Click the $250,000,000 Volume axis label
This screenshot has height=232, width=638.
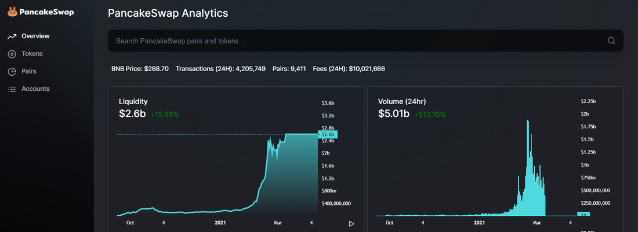[596, 203]
